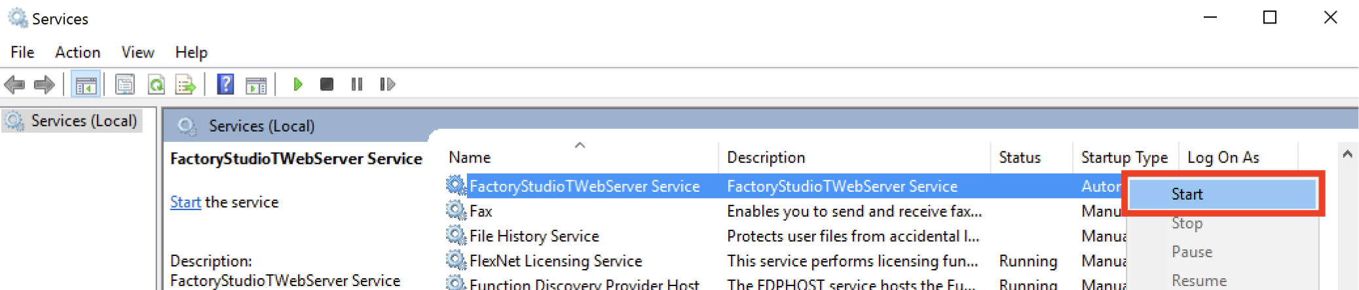Click the Refresh toolbar icon
Viewport: 1359px width, 290px height.
pyautogui.click(x=156, y=84)
